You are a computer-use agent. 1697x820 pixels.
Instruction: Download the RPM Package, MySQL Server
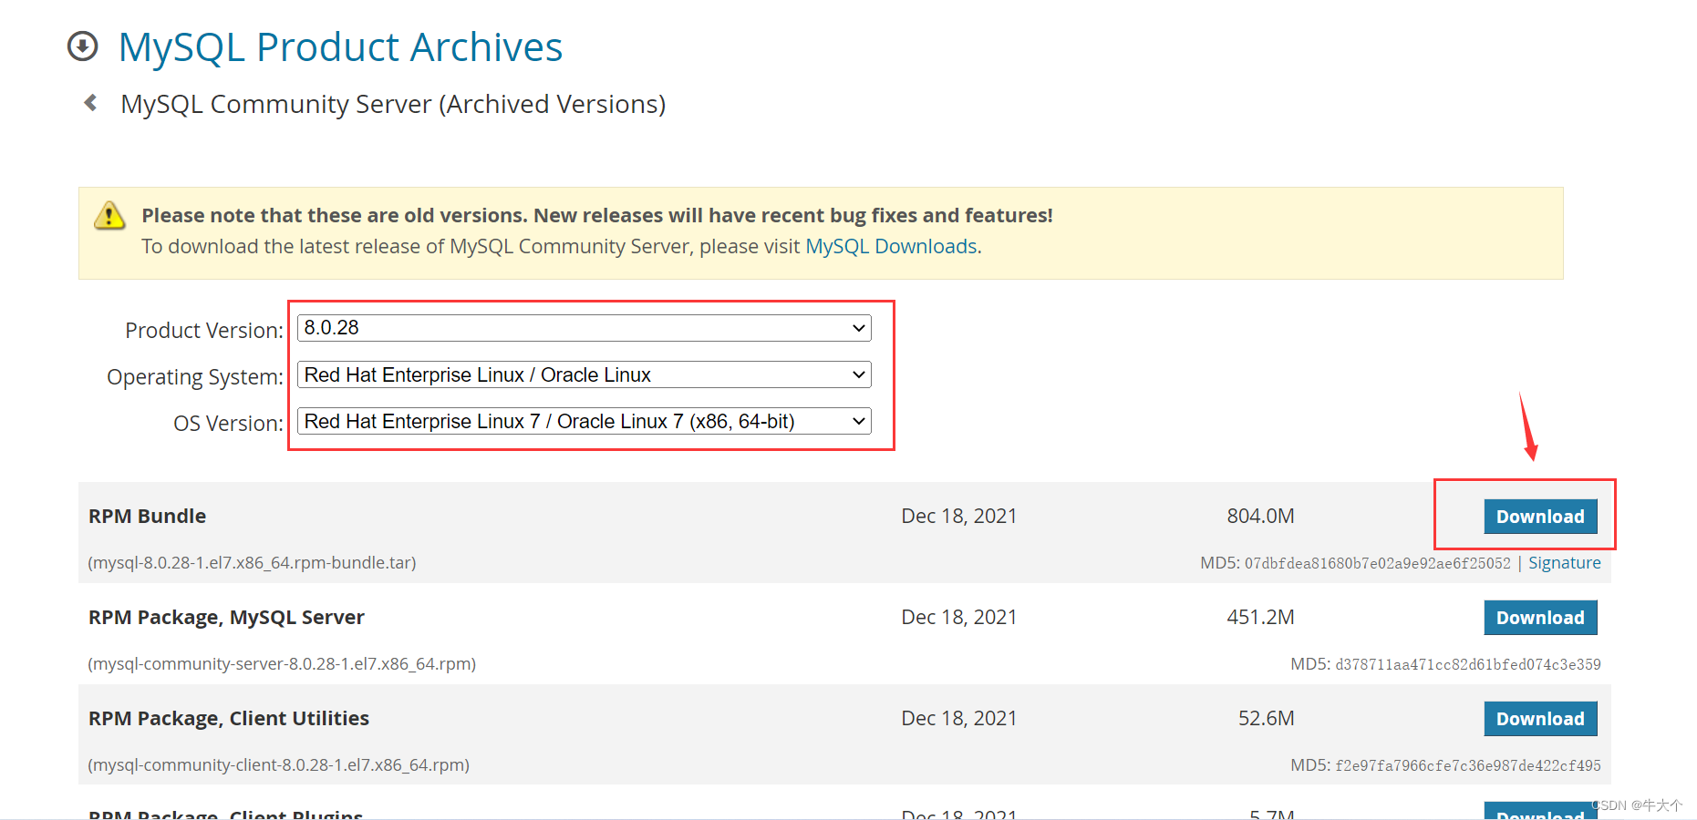pos(1539,617)
